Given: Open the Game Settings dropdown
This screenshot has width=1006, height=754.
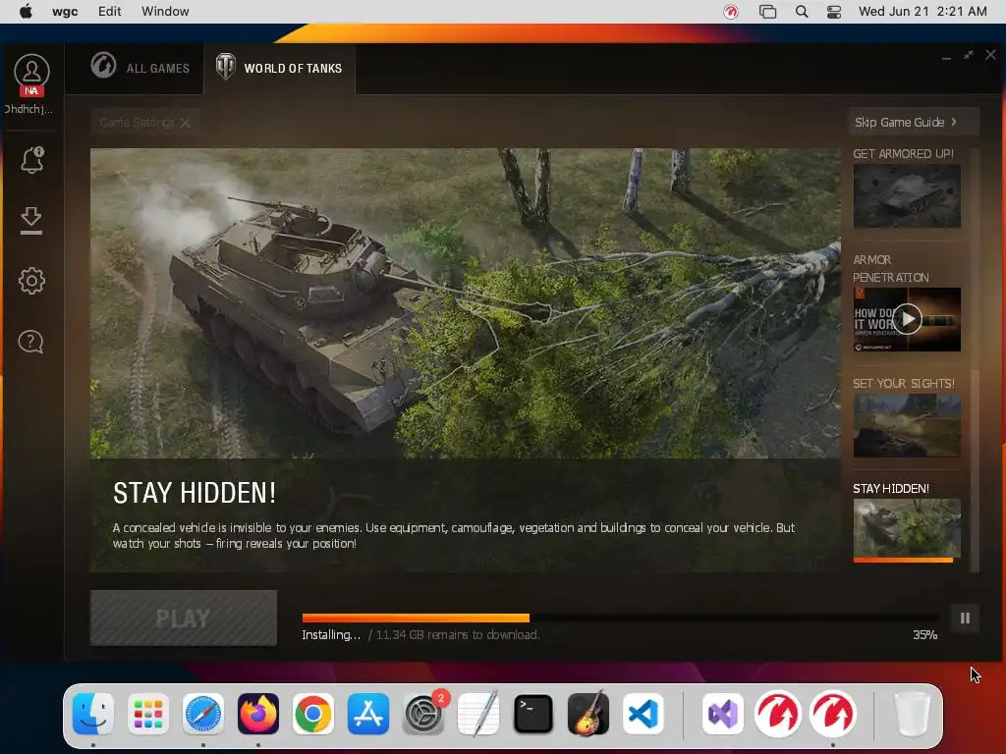Looking at the screenshot, I should 145,123.
